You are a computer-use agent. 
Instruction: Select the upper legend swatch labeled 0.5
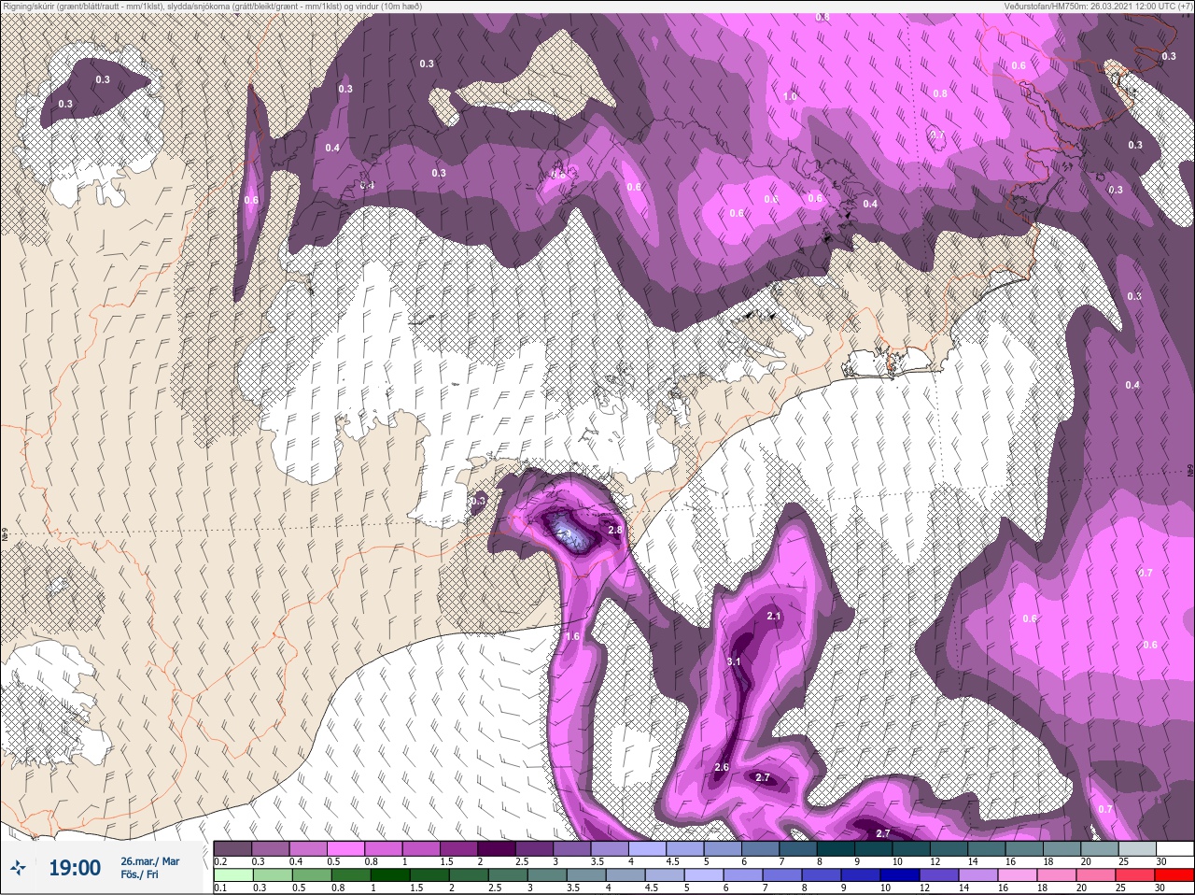pos(346,848)
